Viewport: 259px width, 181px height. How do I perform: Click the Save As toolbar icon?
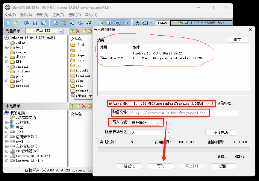click(x=43, y=23)
